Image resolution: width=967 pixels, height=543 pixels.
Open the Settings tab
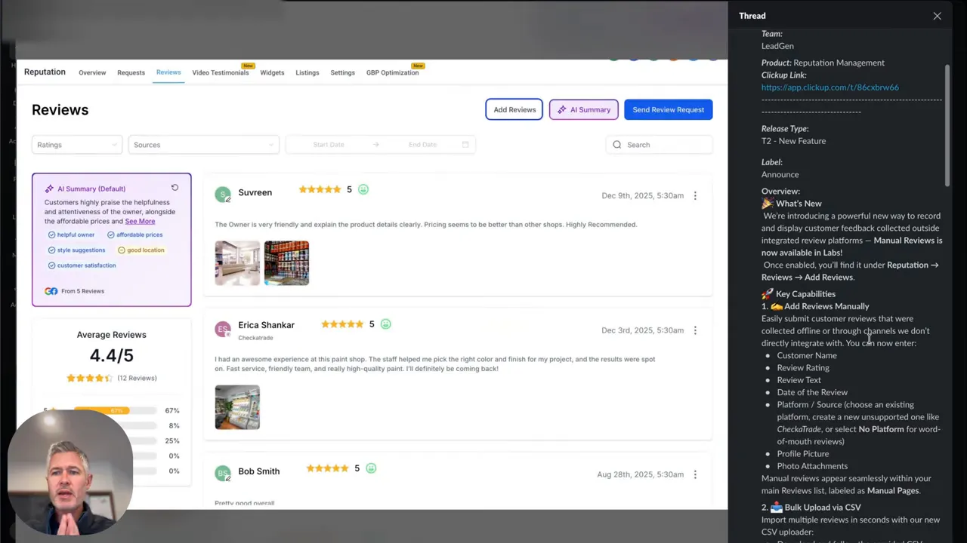pos(342,73)
